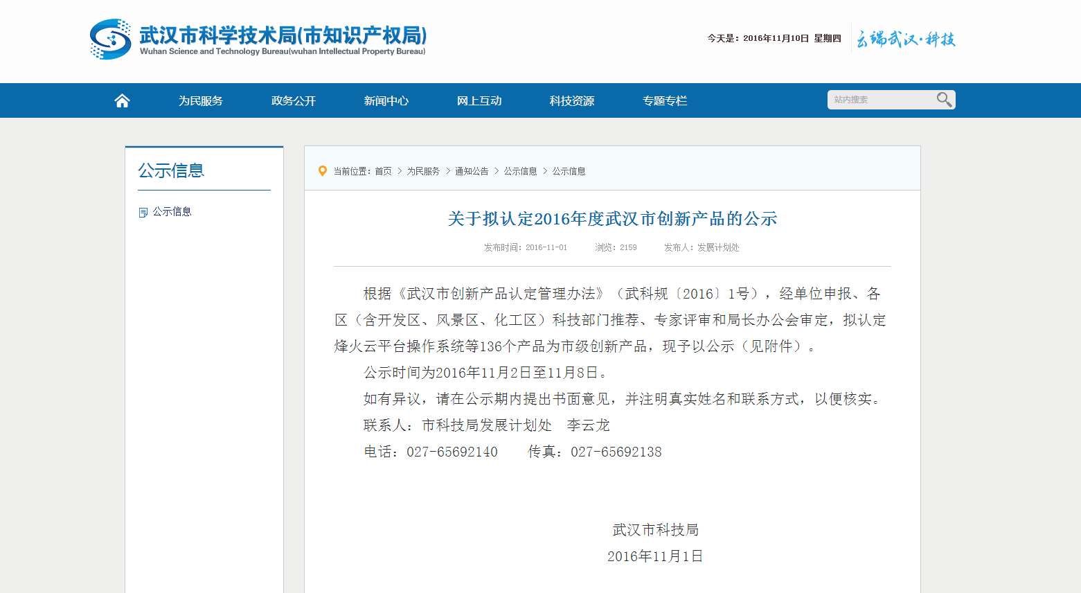
Task: Click the line 公示时间为2016年11月2日至11月8日
Action: [485, 373]
